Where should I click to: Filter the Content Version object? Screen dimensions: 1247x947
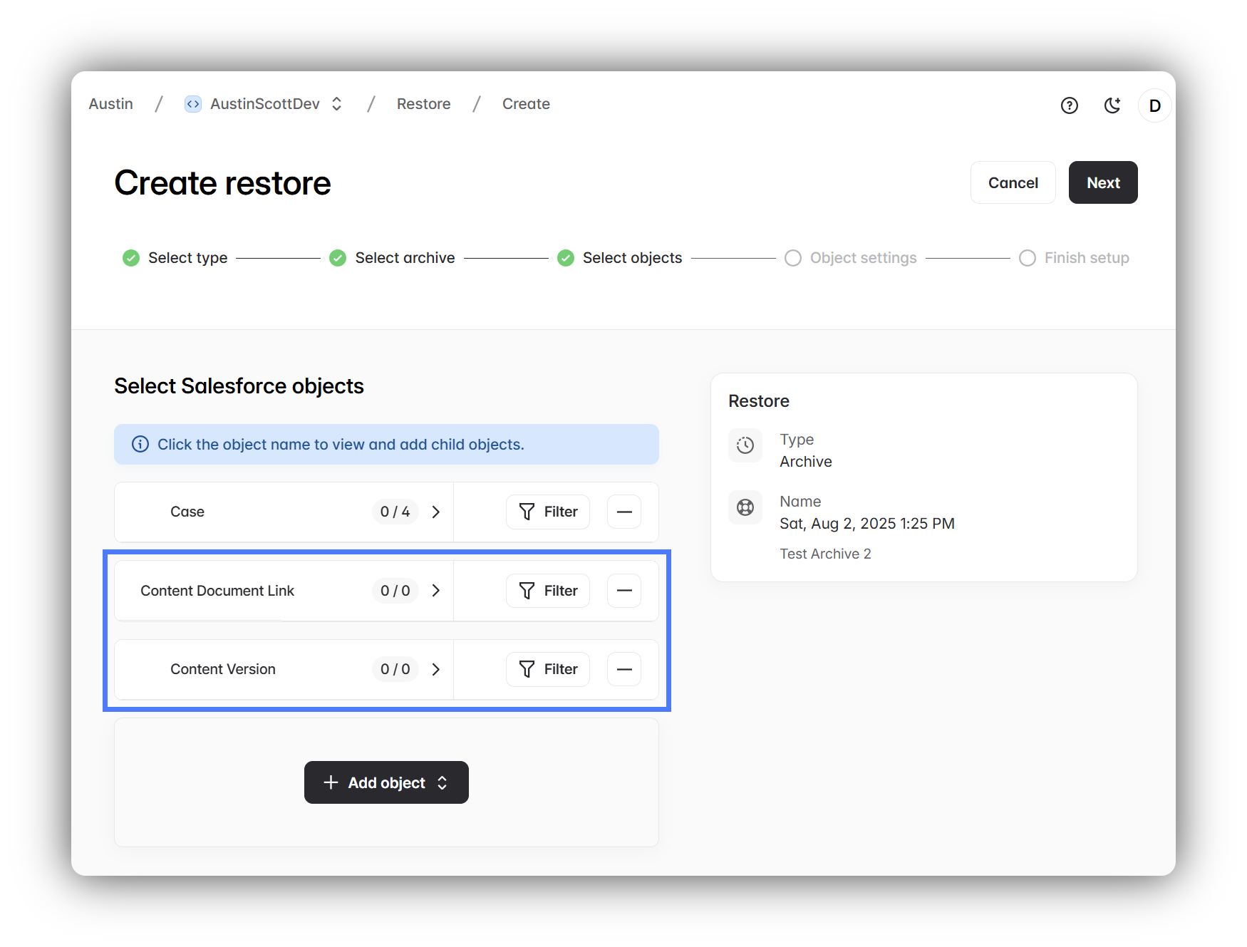pyautogui.click(x=548, y=669)
